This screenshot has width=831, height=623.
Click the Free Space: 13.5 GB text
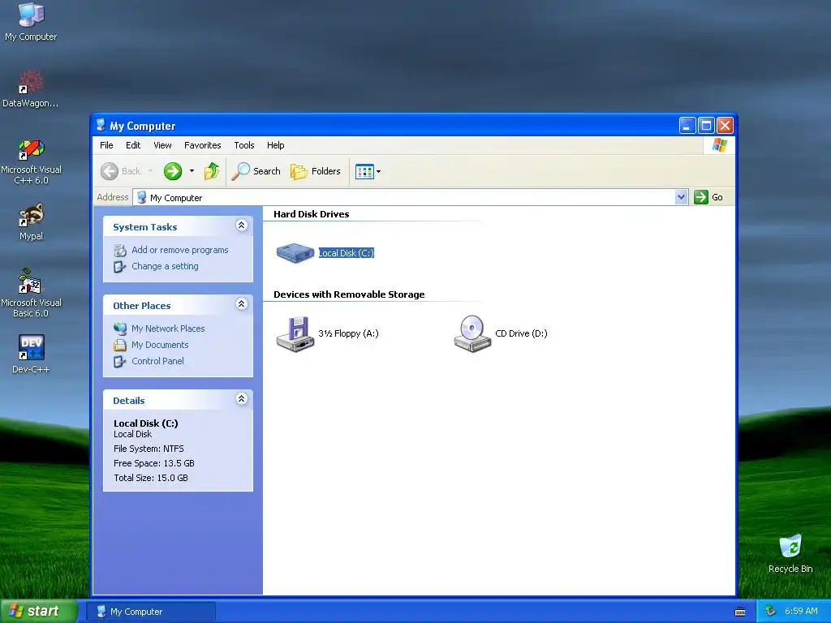[x=153, y=463]
